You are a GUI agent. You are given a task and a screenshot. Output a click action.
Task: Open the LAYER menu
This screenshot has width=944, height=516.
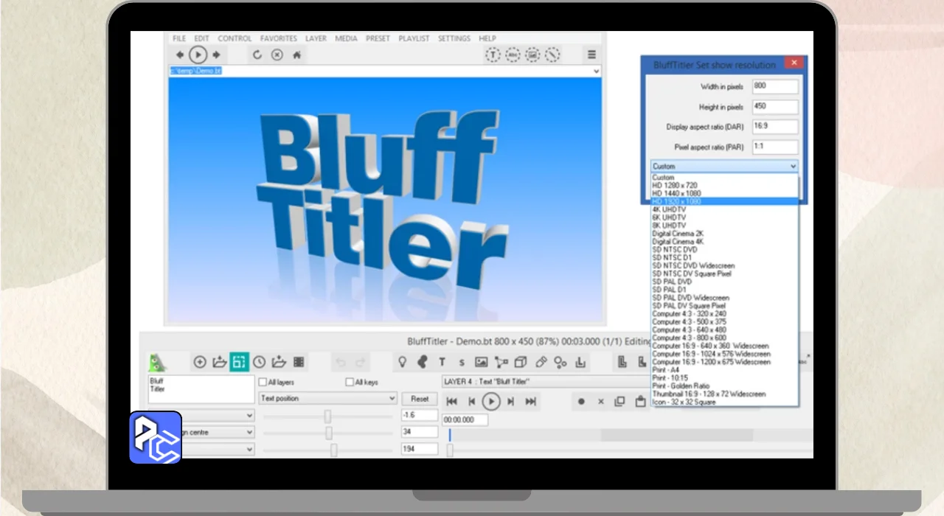pos(316,38)
